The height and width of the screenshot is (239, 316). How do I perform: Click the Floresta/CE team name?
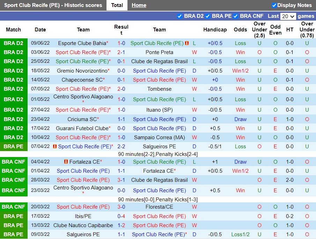(159, 207)
